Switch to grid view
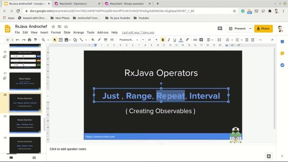This screenshot has width=288, height=162. pos(34,157)
